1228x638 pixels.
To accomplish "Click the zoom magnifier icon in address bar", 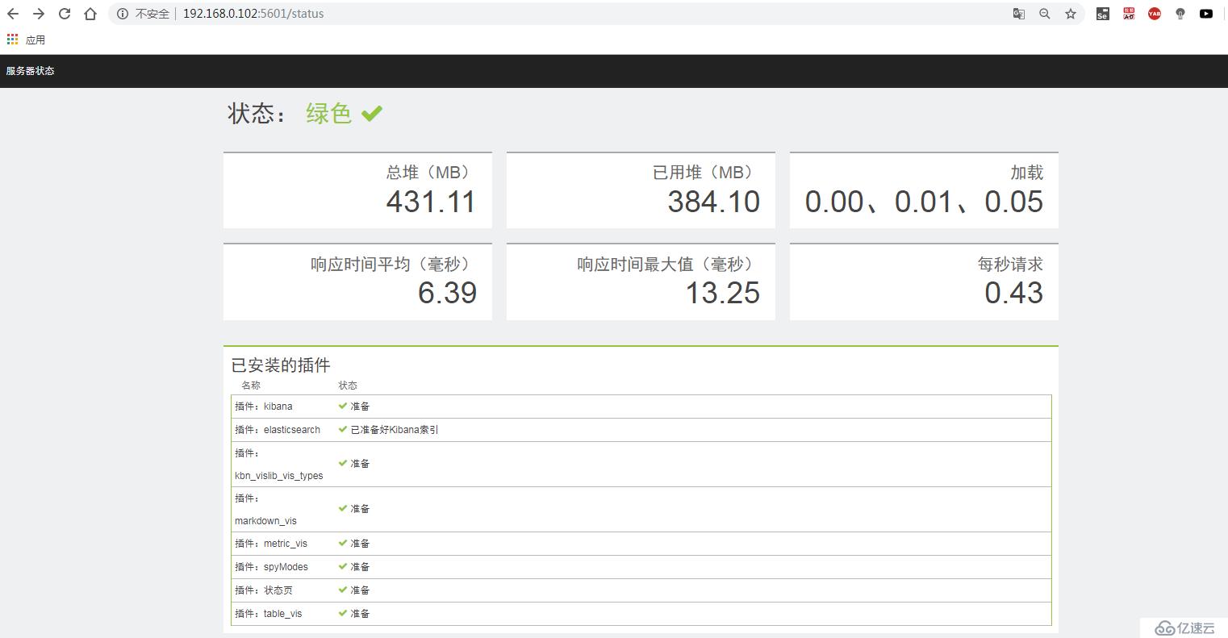I will click(x=1045, y=14).
